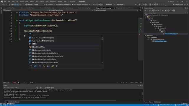189x106 pixels.
Task: Toggle IntelliSense purple cube filter
Action: pyautogui.click(x=40, y=66)
